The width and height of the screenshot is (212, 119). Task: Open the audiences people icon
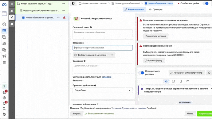4,44
